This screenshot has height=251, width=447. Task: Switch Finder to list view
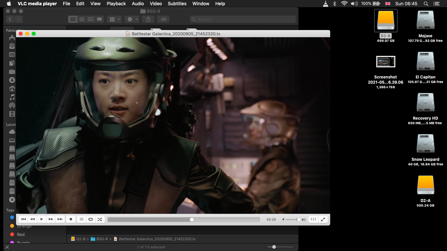(x=82, y=19)
